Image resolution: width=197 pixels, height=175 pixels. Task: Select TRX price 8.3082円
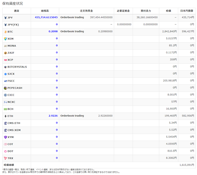click(x=171, y=158)
